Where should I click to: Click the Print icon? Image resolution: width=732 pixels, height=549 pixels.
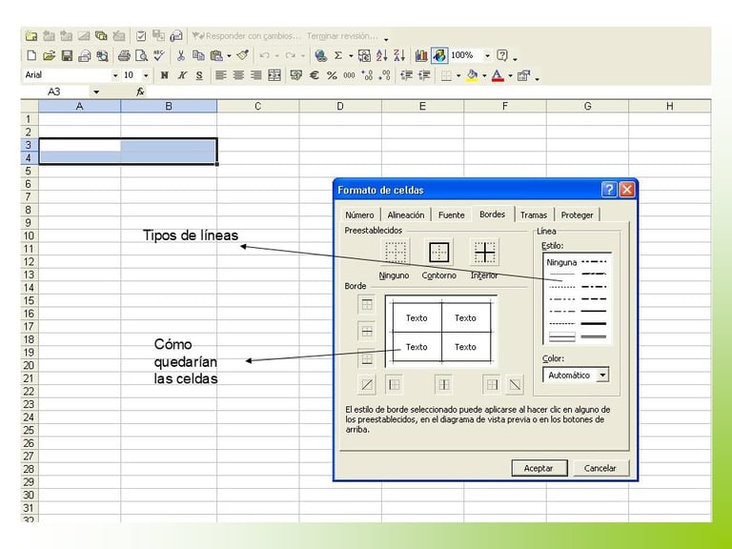(124, 55)
